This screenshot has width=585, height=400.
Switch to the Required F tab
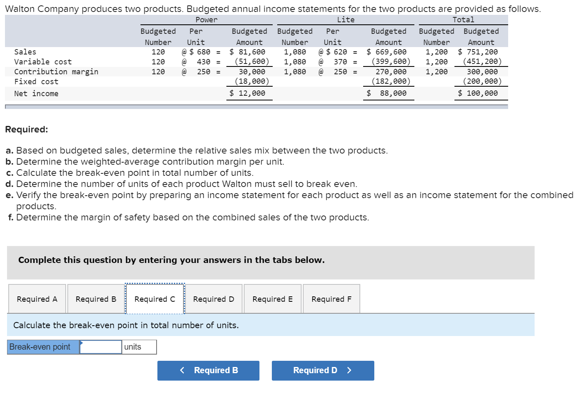coord(331,299)
